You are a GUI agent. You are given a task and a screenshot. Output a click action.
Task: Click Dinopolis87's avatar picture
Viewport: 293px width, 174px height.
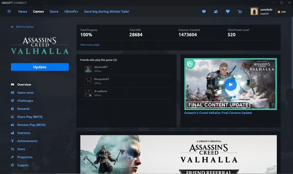click(x=88, y=81)
